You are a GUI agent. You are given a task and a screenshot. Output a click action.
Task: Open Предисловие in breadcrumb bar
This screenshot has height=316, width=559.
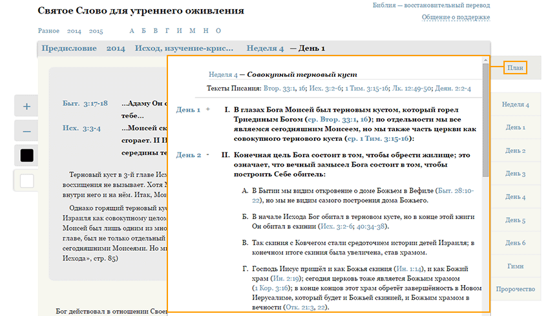point(69,48)
